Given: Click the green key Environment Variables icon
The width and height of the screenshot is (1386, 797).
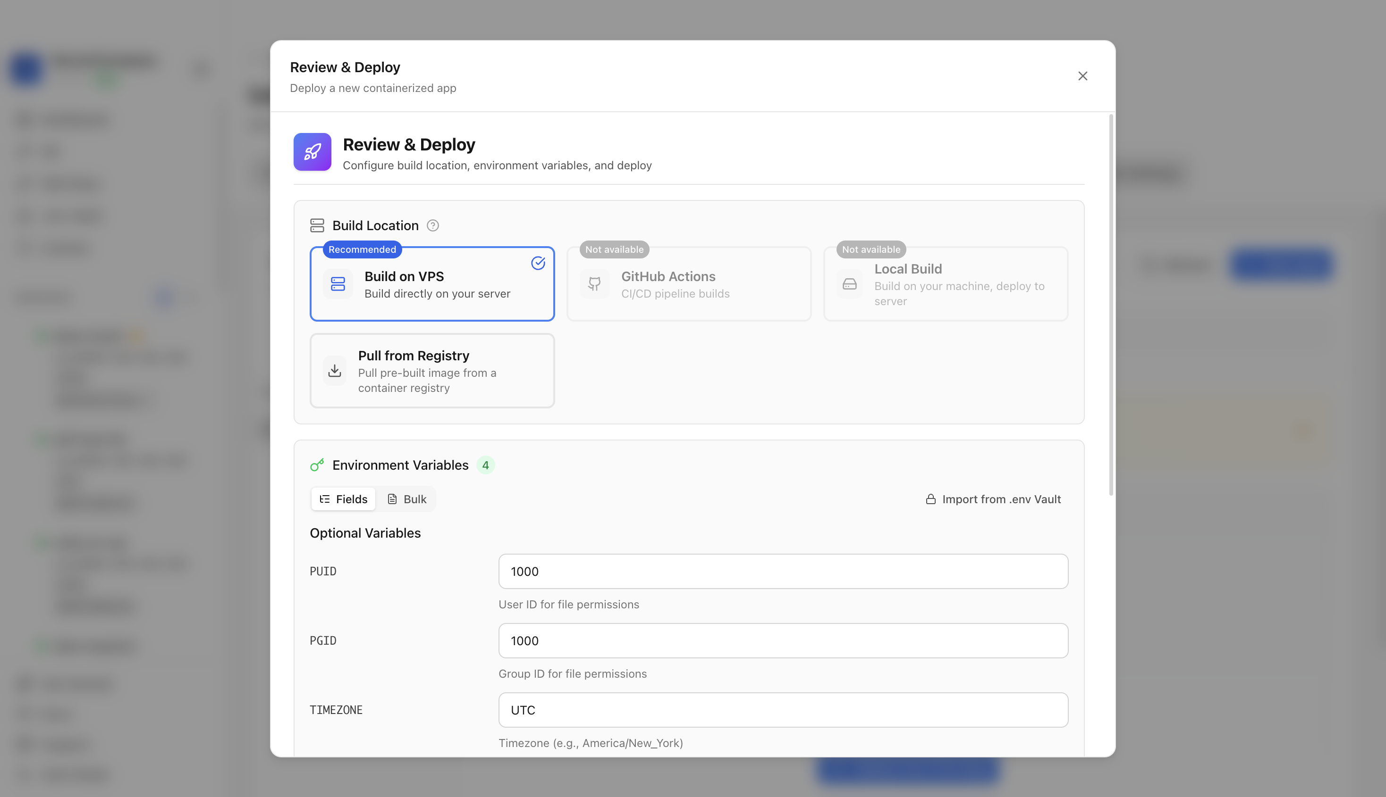Looking at the screenshot, I should (x=317, y=465).
